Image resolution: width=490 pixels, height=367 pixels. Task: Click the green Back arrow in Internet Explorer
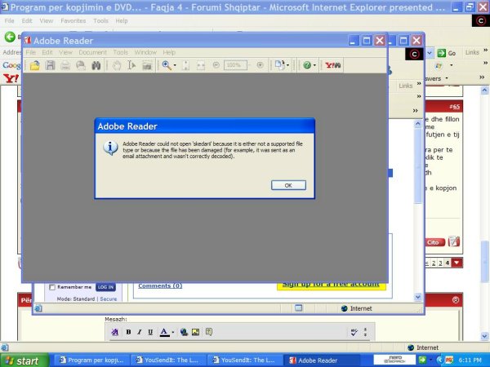click(10, 38)
